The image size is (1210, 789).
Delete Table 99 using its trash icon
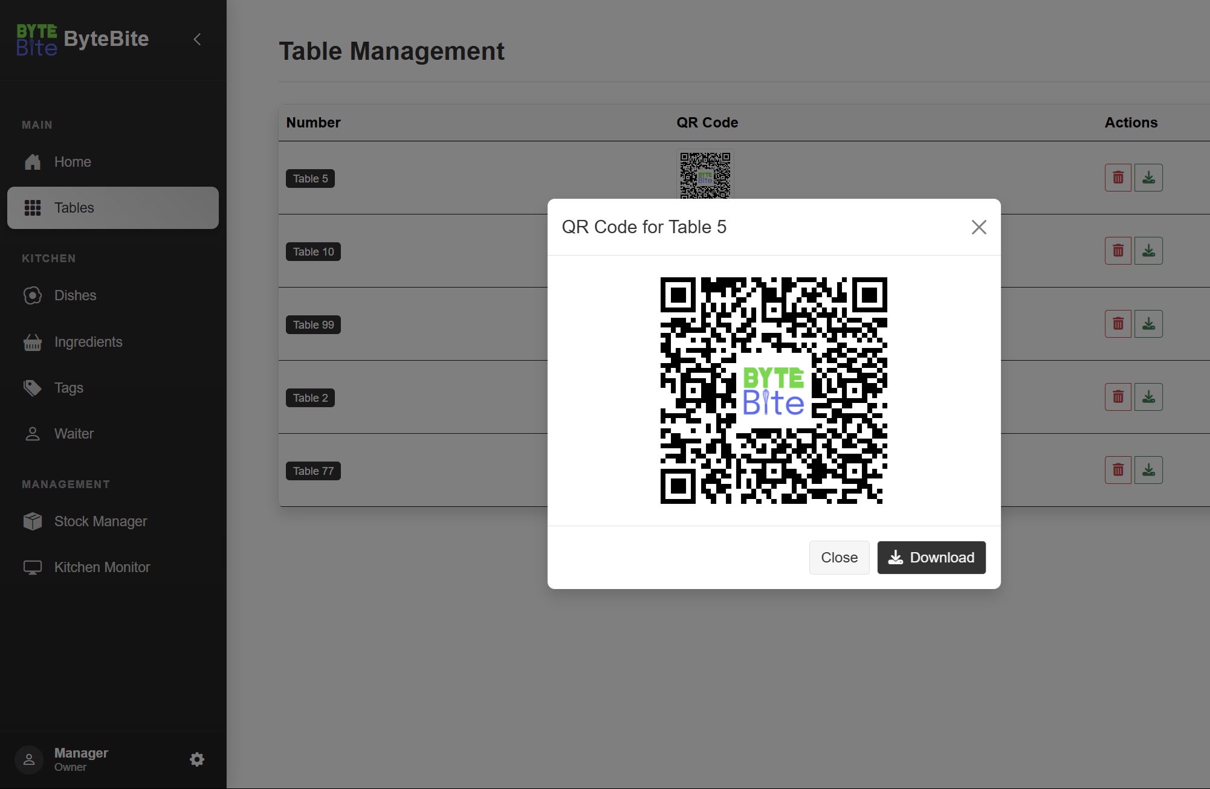pos(1118,324)
